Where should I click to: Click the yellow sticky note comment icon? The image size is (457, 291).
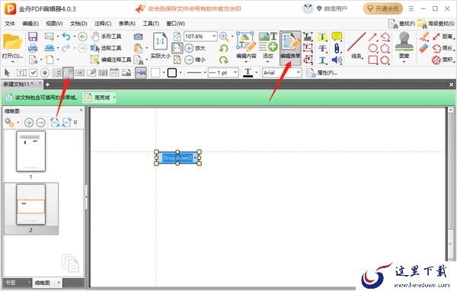[x=337, y=37]
